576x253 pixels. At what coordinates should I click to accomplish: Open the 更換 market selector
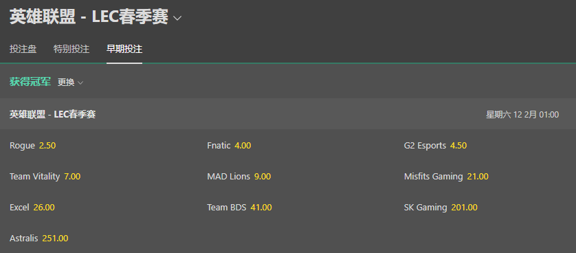70,82
